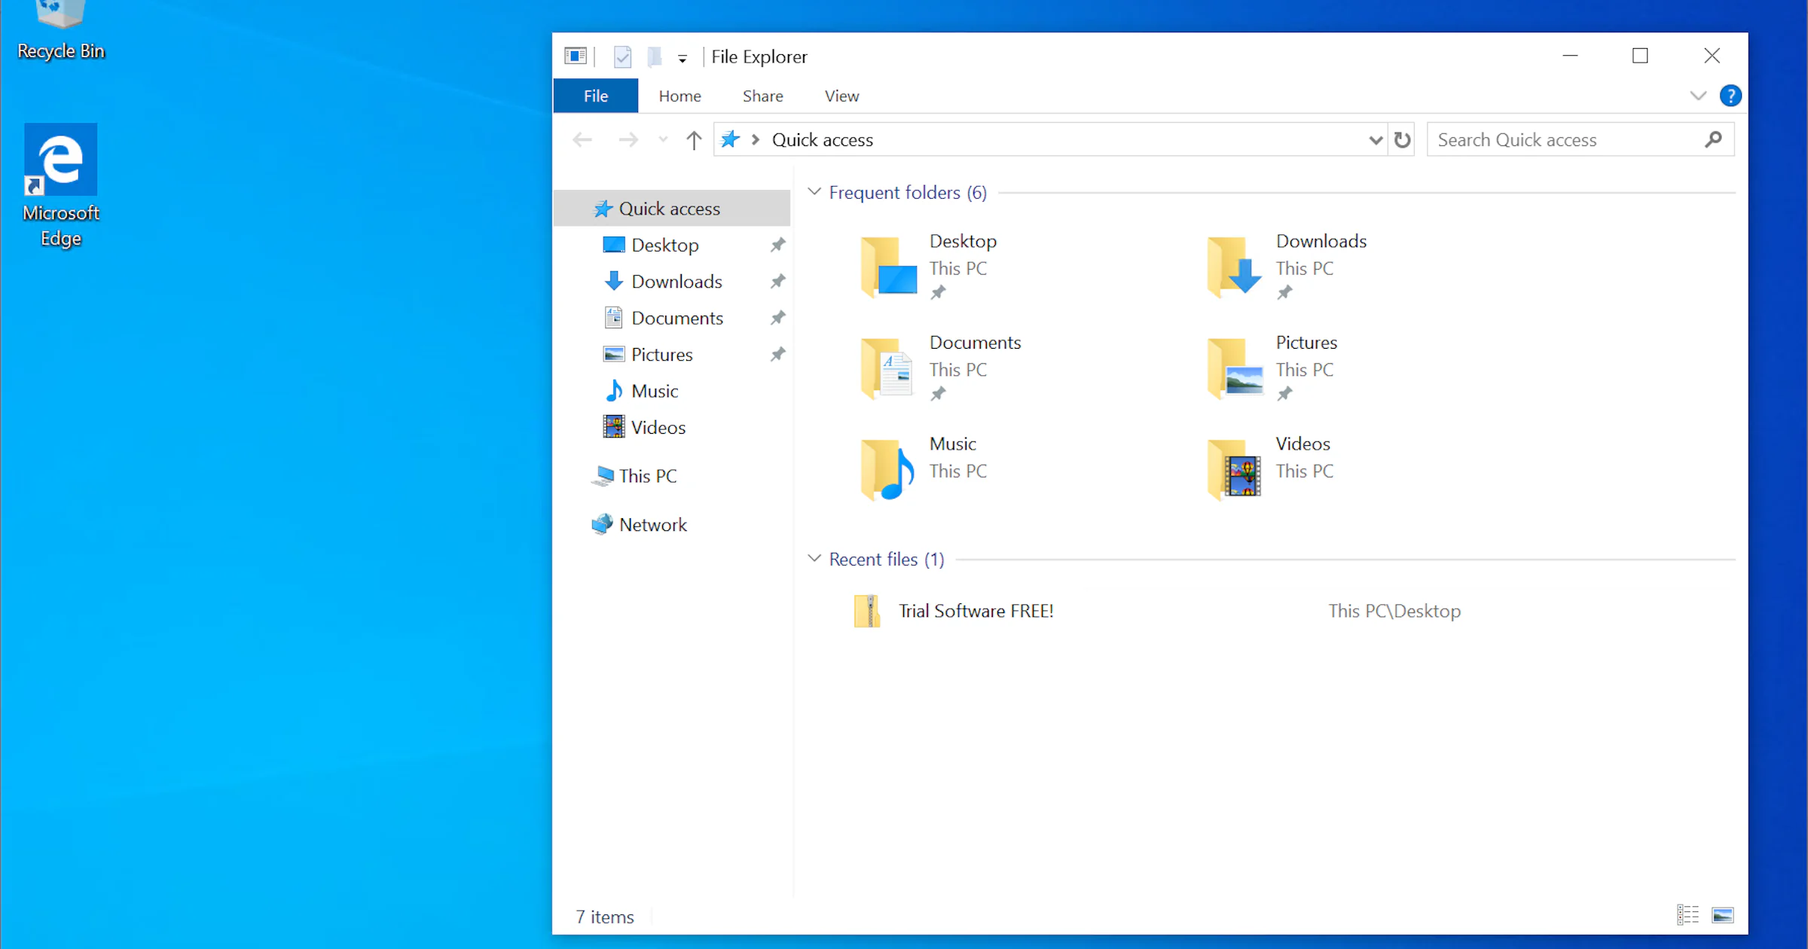Click the Back navigation arrow
Image resolution: width=1808 pixels, height=949 pixels.
pyautogui.click(x=582, y=139)
